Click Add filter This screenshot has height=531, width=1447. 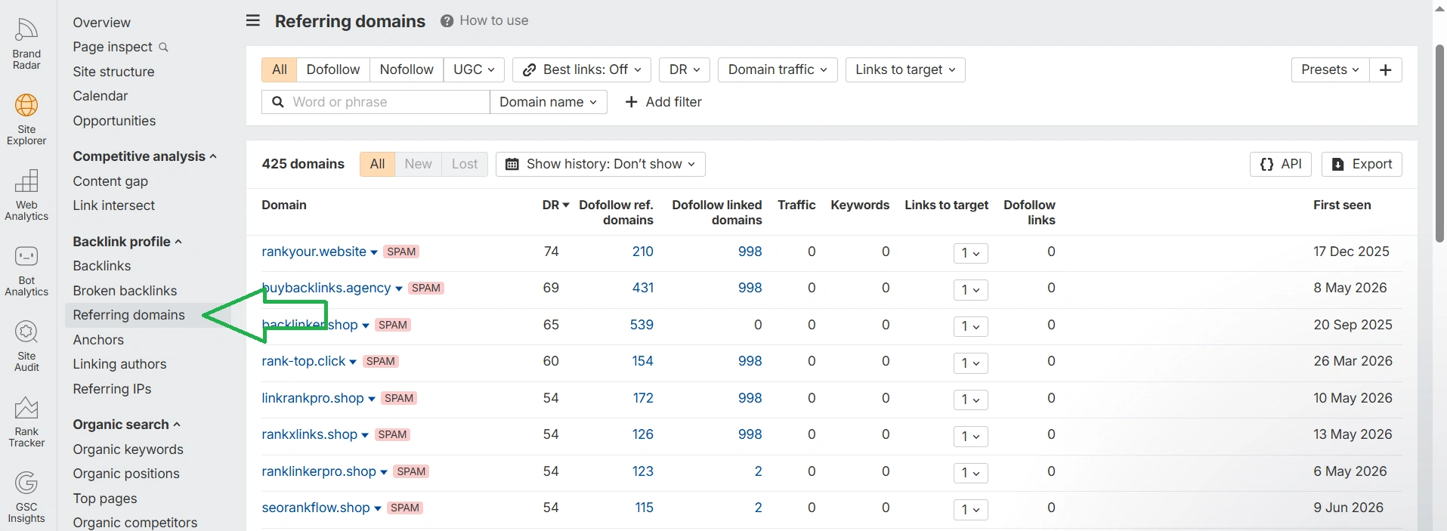[x=663, y=102]
